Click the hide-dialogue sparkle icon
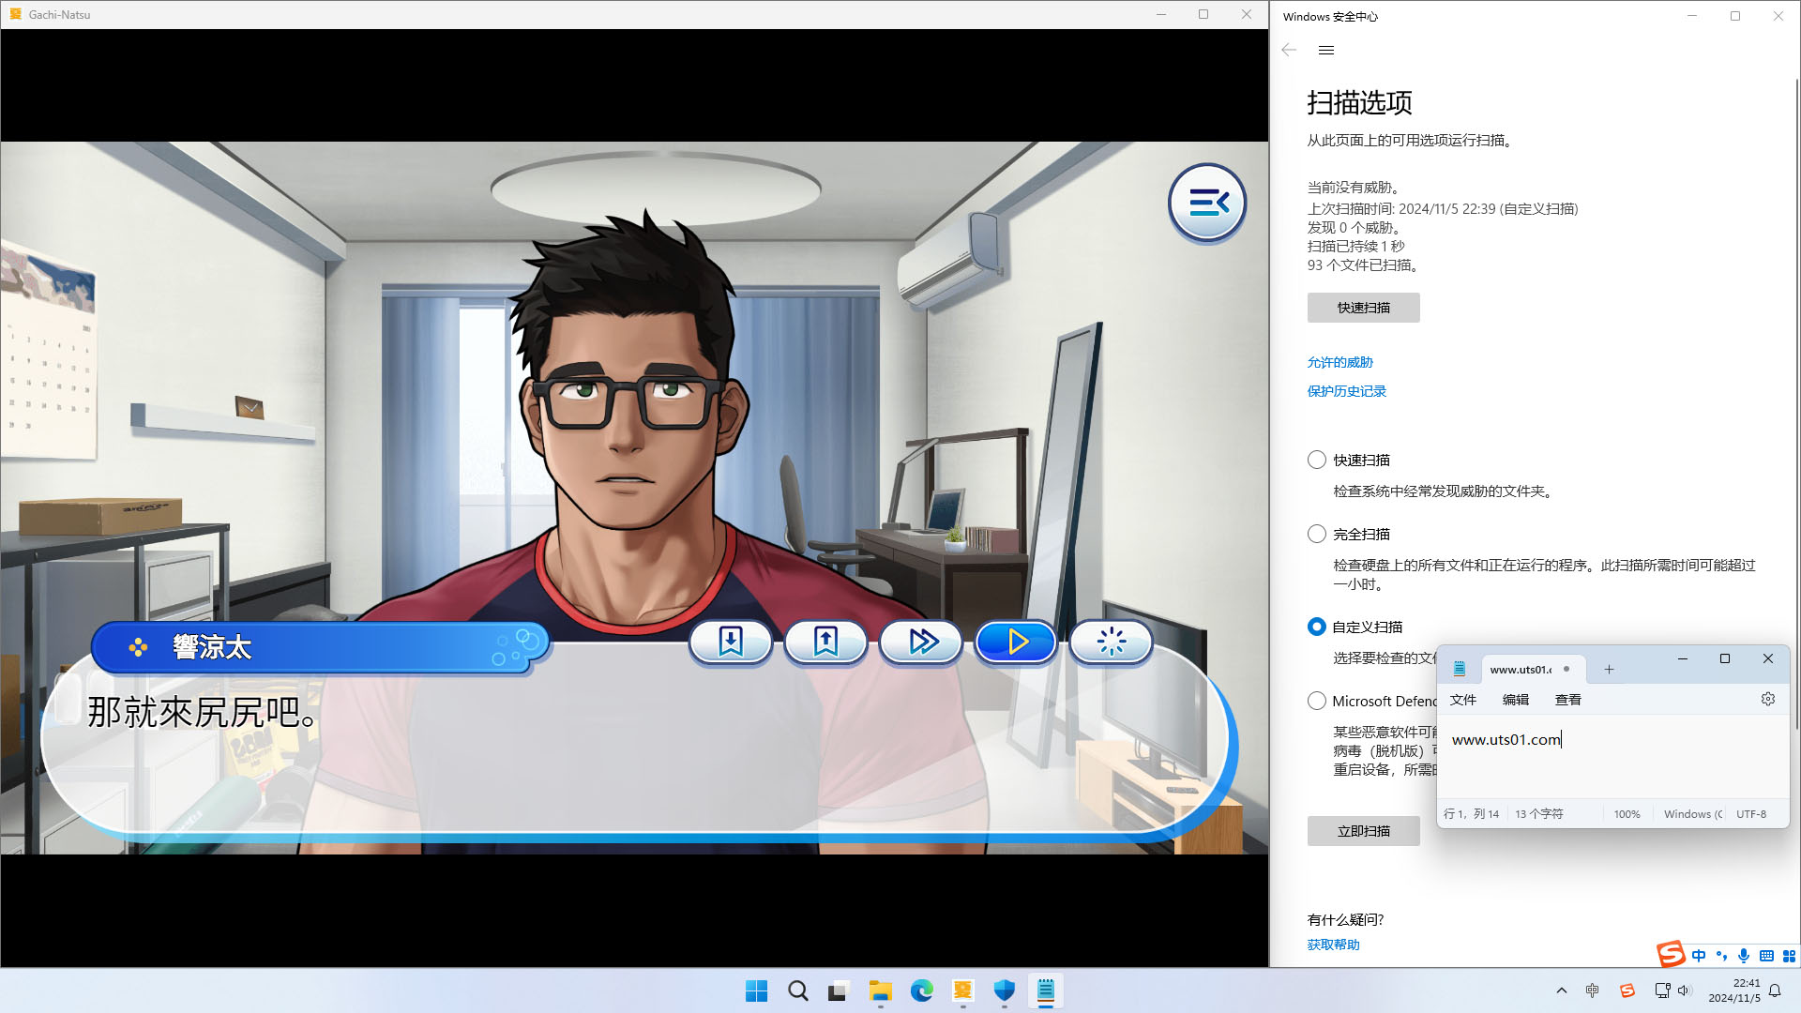This screenshot has height=1013, width=1801. [1112, 642]
